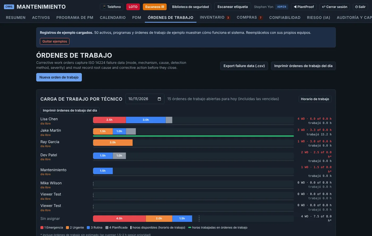Open the Activos tab
Screen dimensions: 372x236
[x=41, y=18]
